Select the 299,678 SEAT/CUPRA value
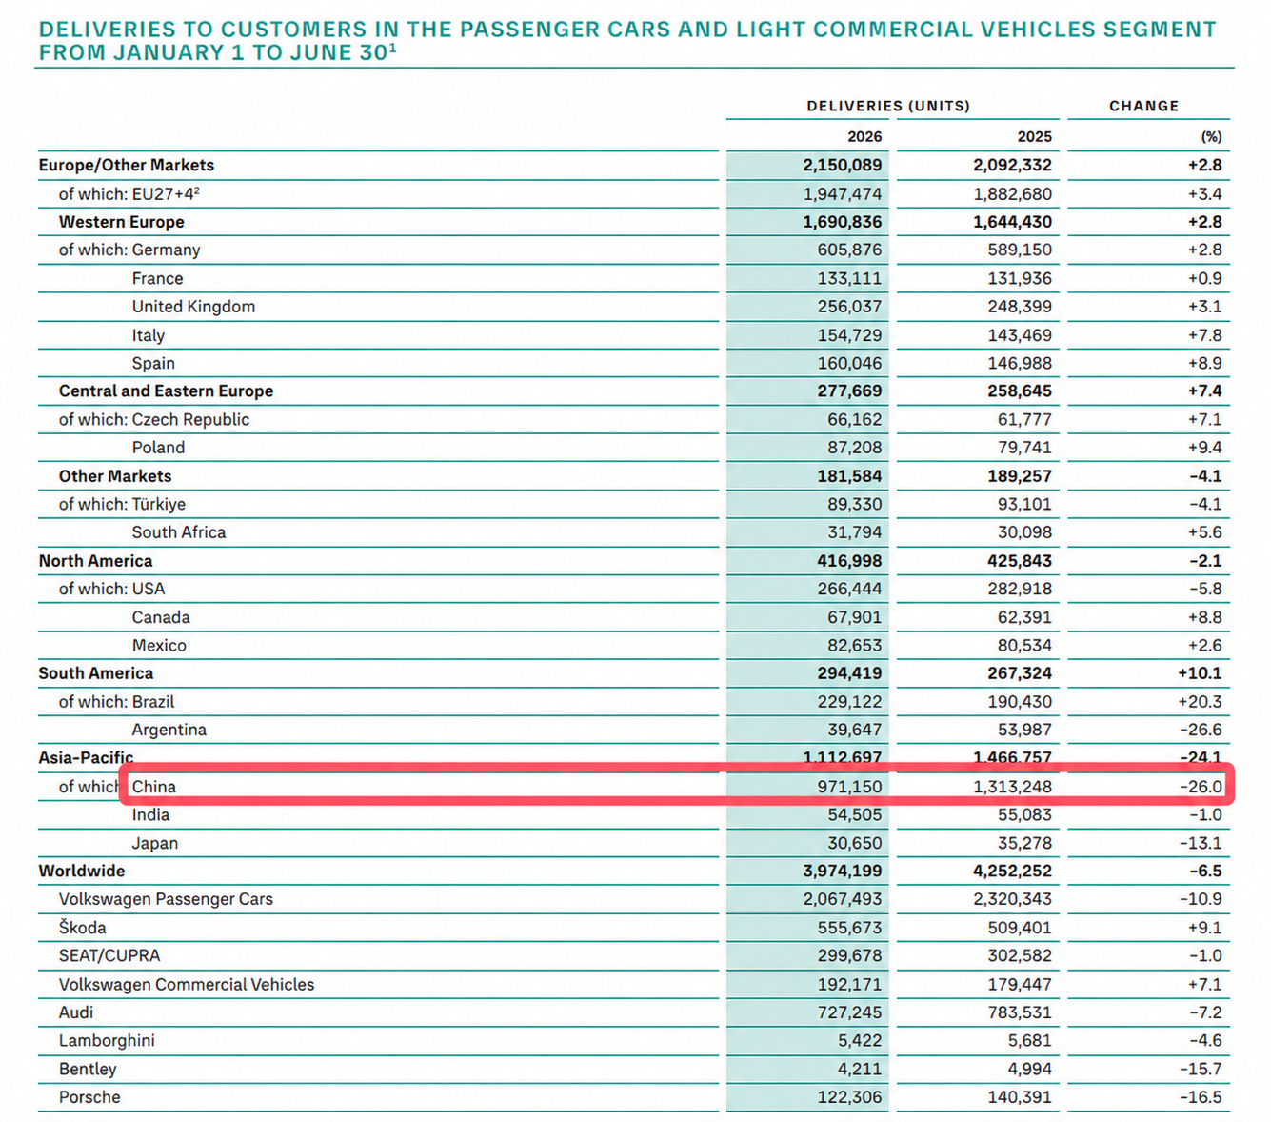Viewport: 1271px width, 1122px height. click(x=849, y=955)
